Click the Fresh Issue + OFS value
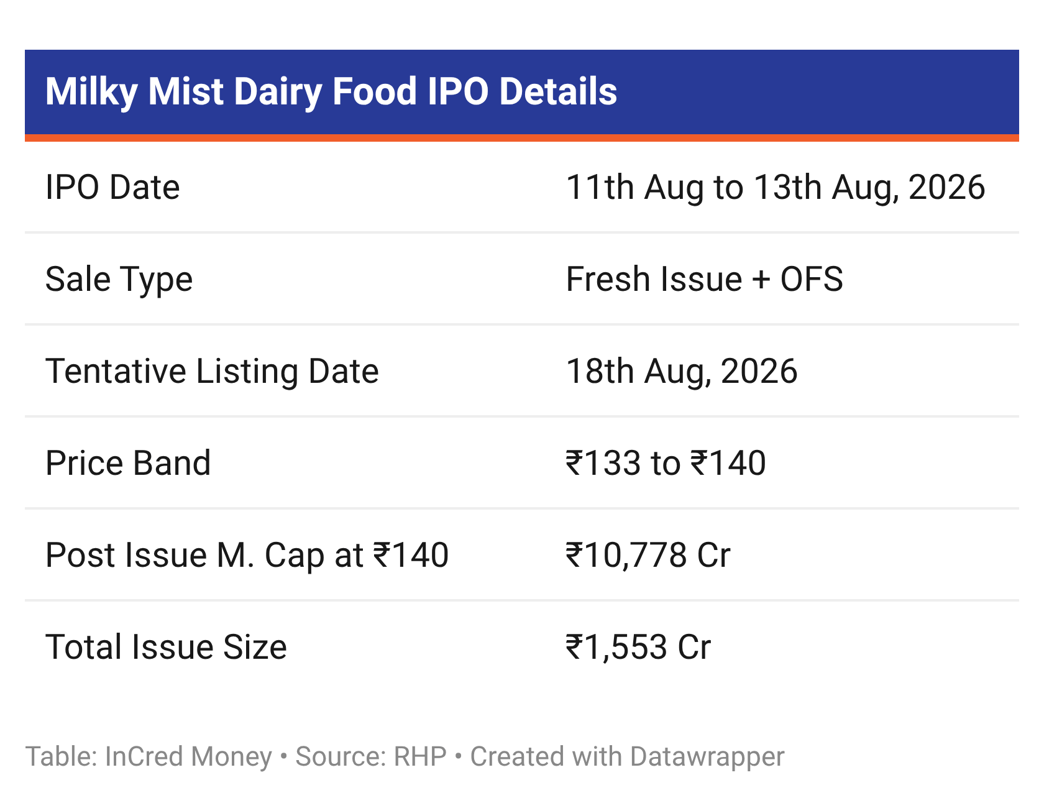 coord(705,279)
